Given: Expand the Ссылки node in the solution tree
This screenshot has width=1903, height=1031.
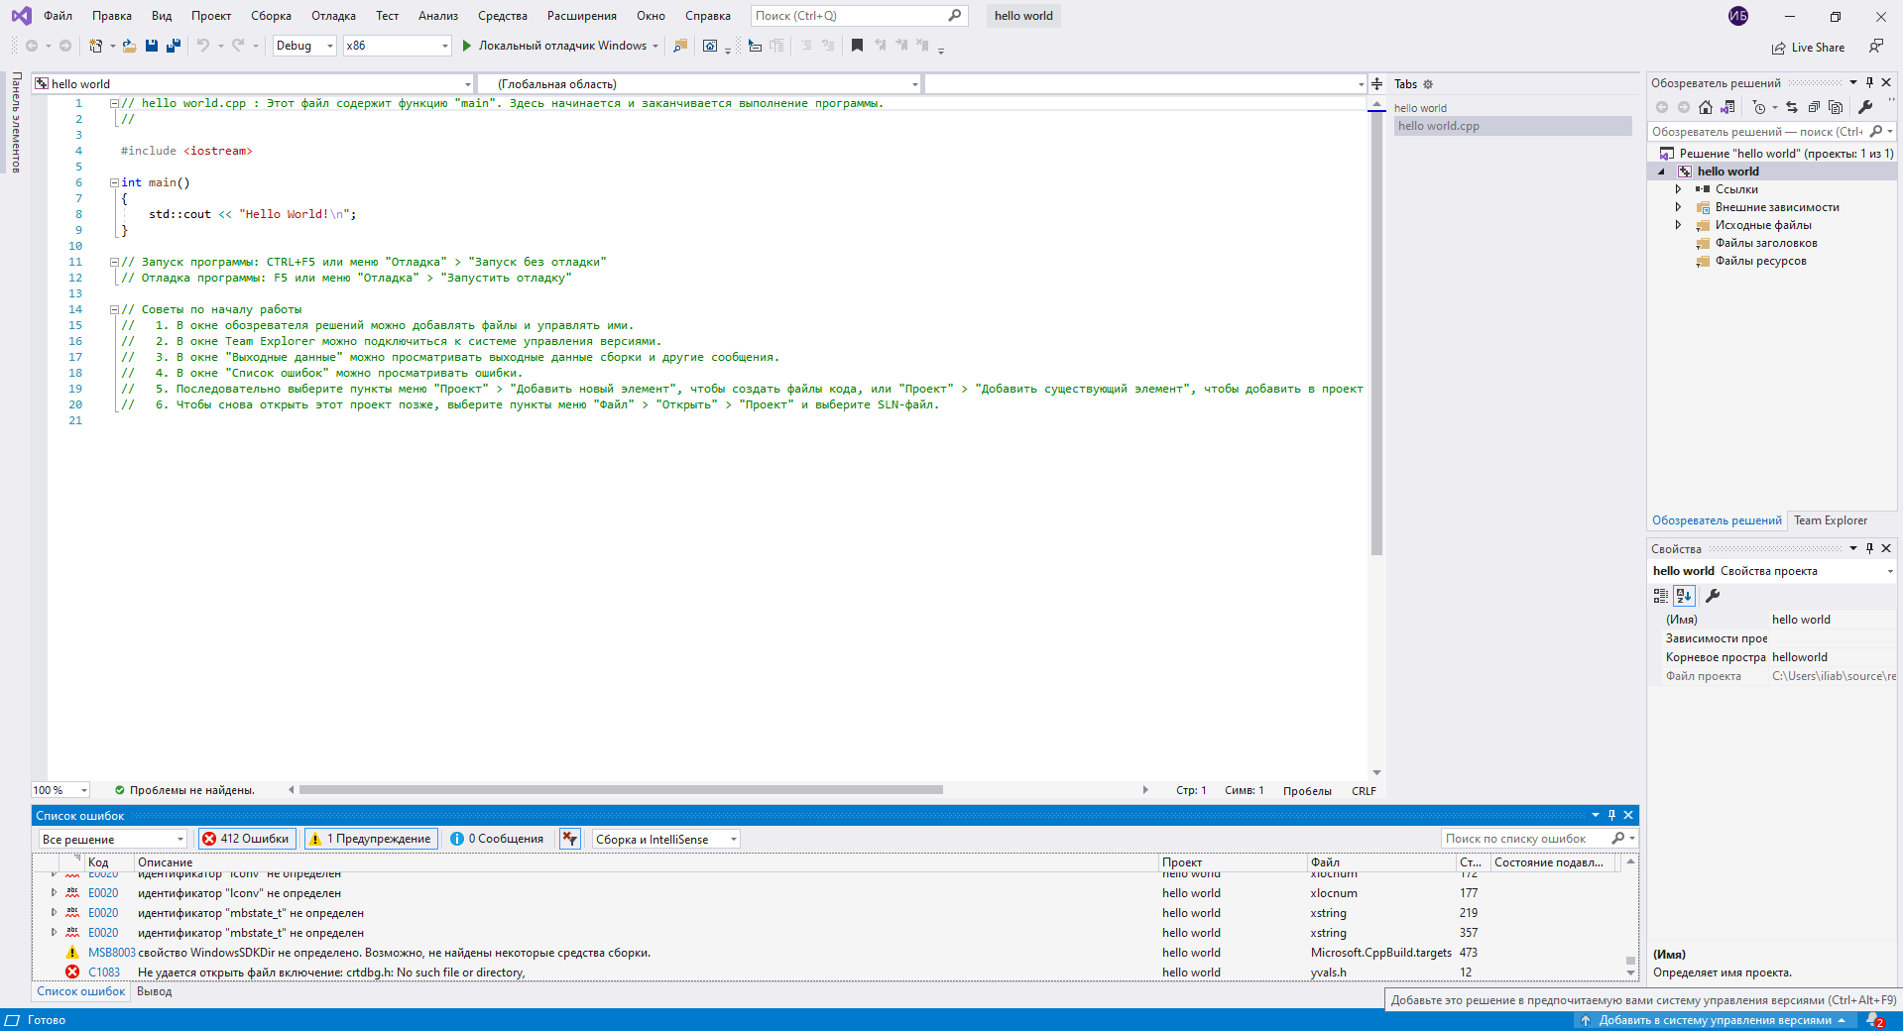Looking at the screenshot, I should click(x=1678, y=189).
